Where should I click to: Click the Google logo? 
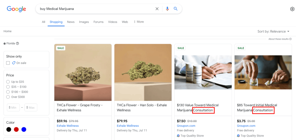(x=16, y=9)
